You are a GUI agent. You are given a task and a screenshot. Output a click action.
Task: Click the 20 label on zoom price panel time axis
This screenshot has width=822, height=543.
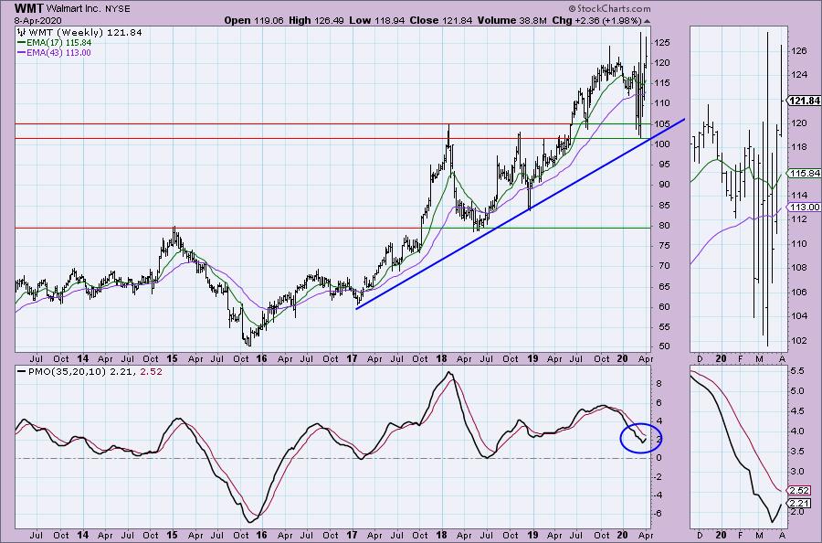point(722,359)
